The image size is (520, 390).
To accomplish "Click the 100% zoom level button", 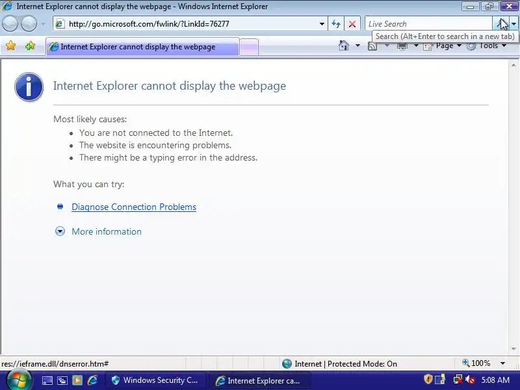I will pyautogui.click(x=476, y=363).
